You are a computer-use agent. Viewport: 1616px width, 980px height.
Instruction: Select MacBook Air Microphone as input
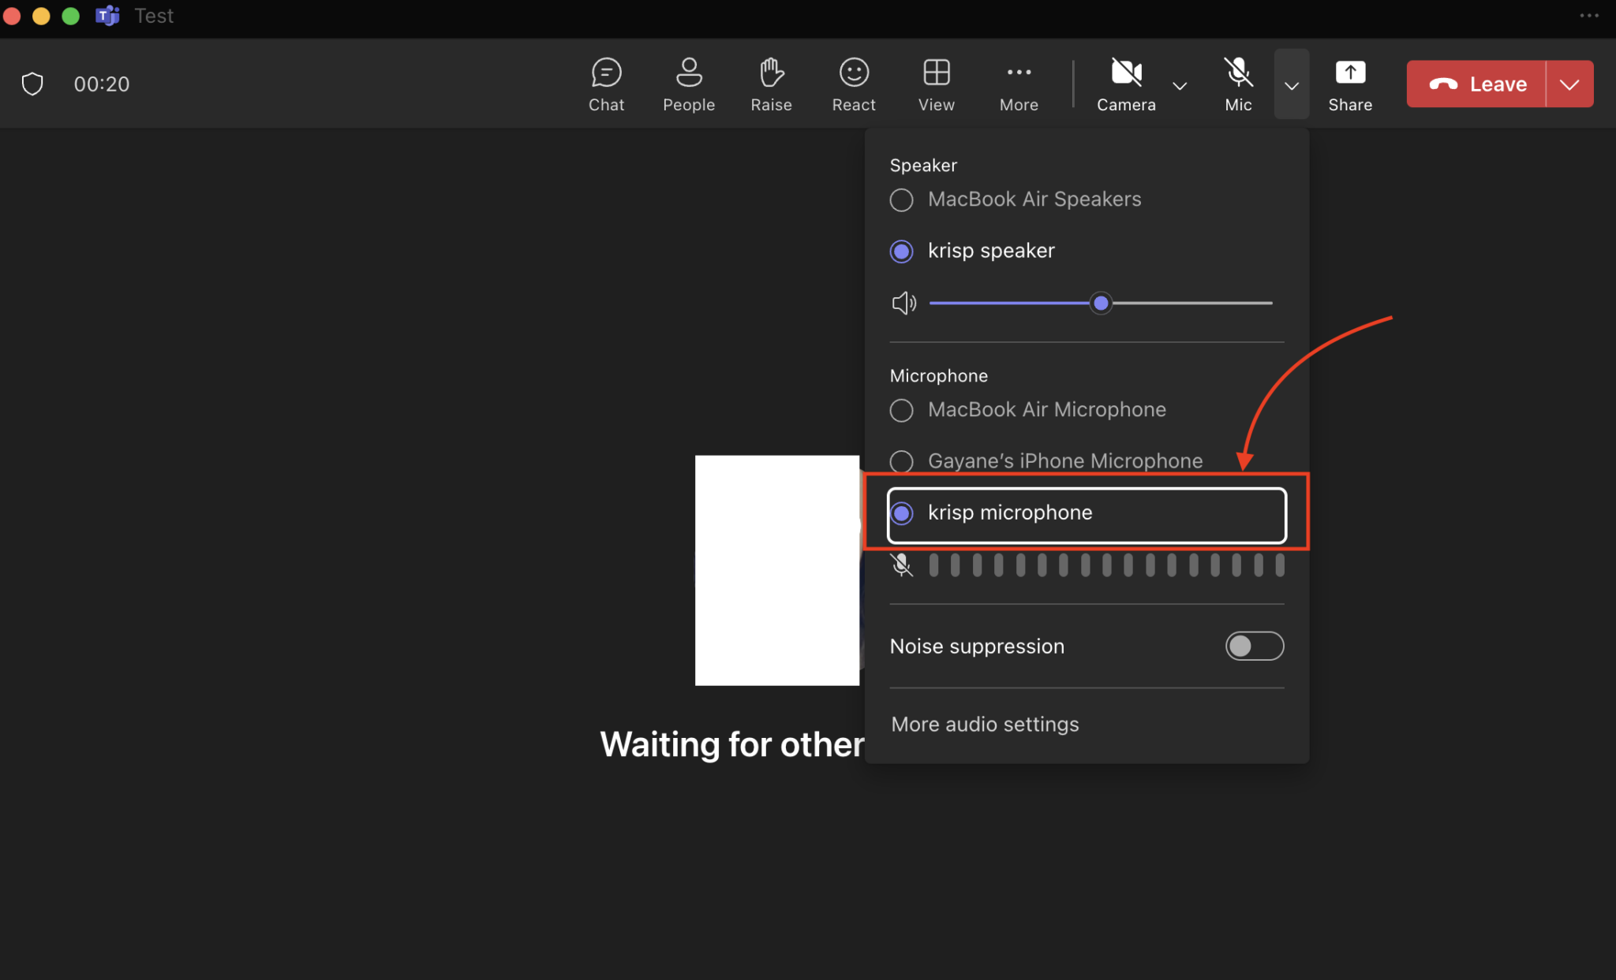900,410
